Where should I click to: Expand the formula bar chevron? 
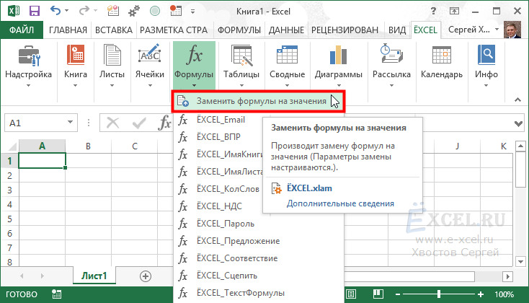coord(518,123)
